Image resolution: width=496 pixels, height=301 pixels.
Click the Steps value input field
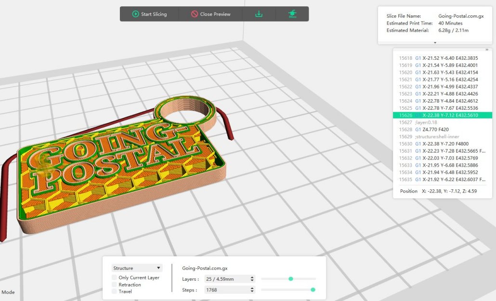[x=226, y=290]
